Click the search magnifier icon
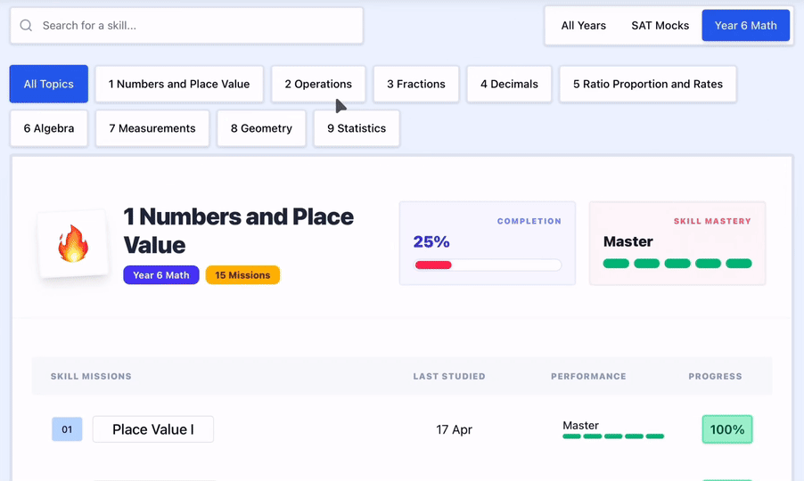Viewport: 804px width, 481px height. pos(26,25)
